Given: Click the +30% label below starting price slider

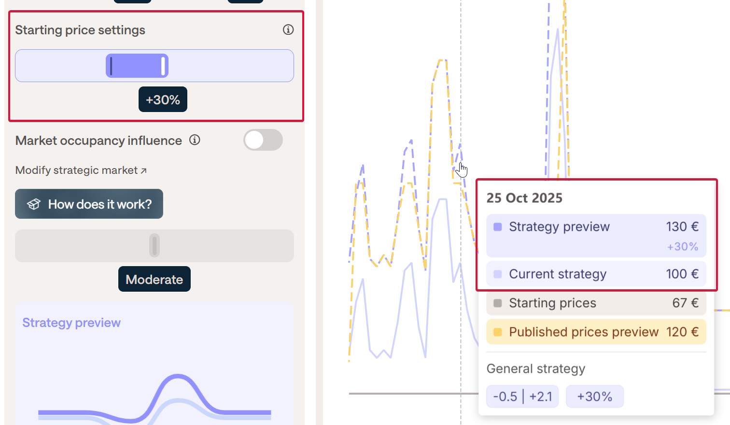Looking at the screenshot, I should 163,99.
